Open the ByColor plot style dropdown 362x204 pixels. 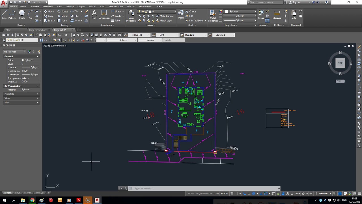point(173,40)
